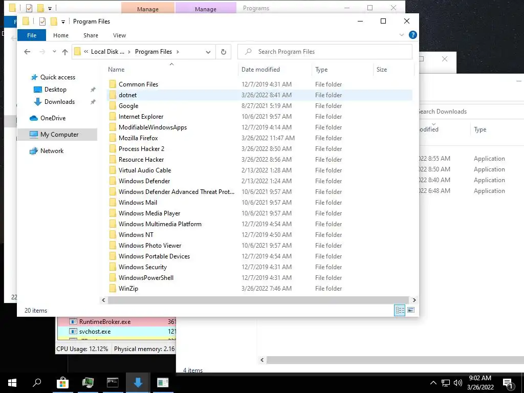This screenshot has width=524, height=393.
Task: Select svchost.exe in Process Hacker
Action: pyautogui.click(x=117, y=332)
